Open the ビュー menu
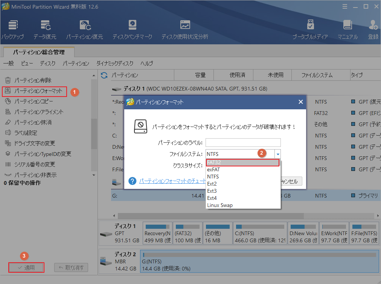Image resolution: width=381 pixels, height=284 pixels. click(27, 63)
